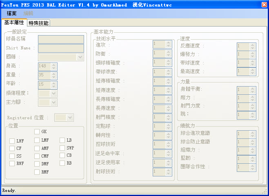
Task: Check the CB position box
Action: [62, 155]
